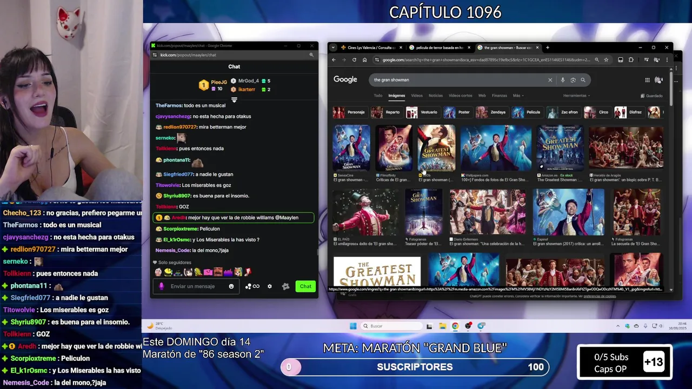Open Google Lens image search icon
Screen dimensions: 692x389
click(573, 80)
